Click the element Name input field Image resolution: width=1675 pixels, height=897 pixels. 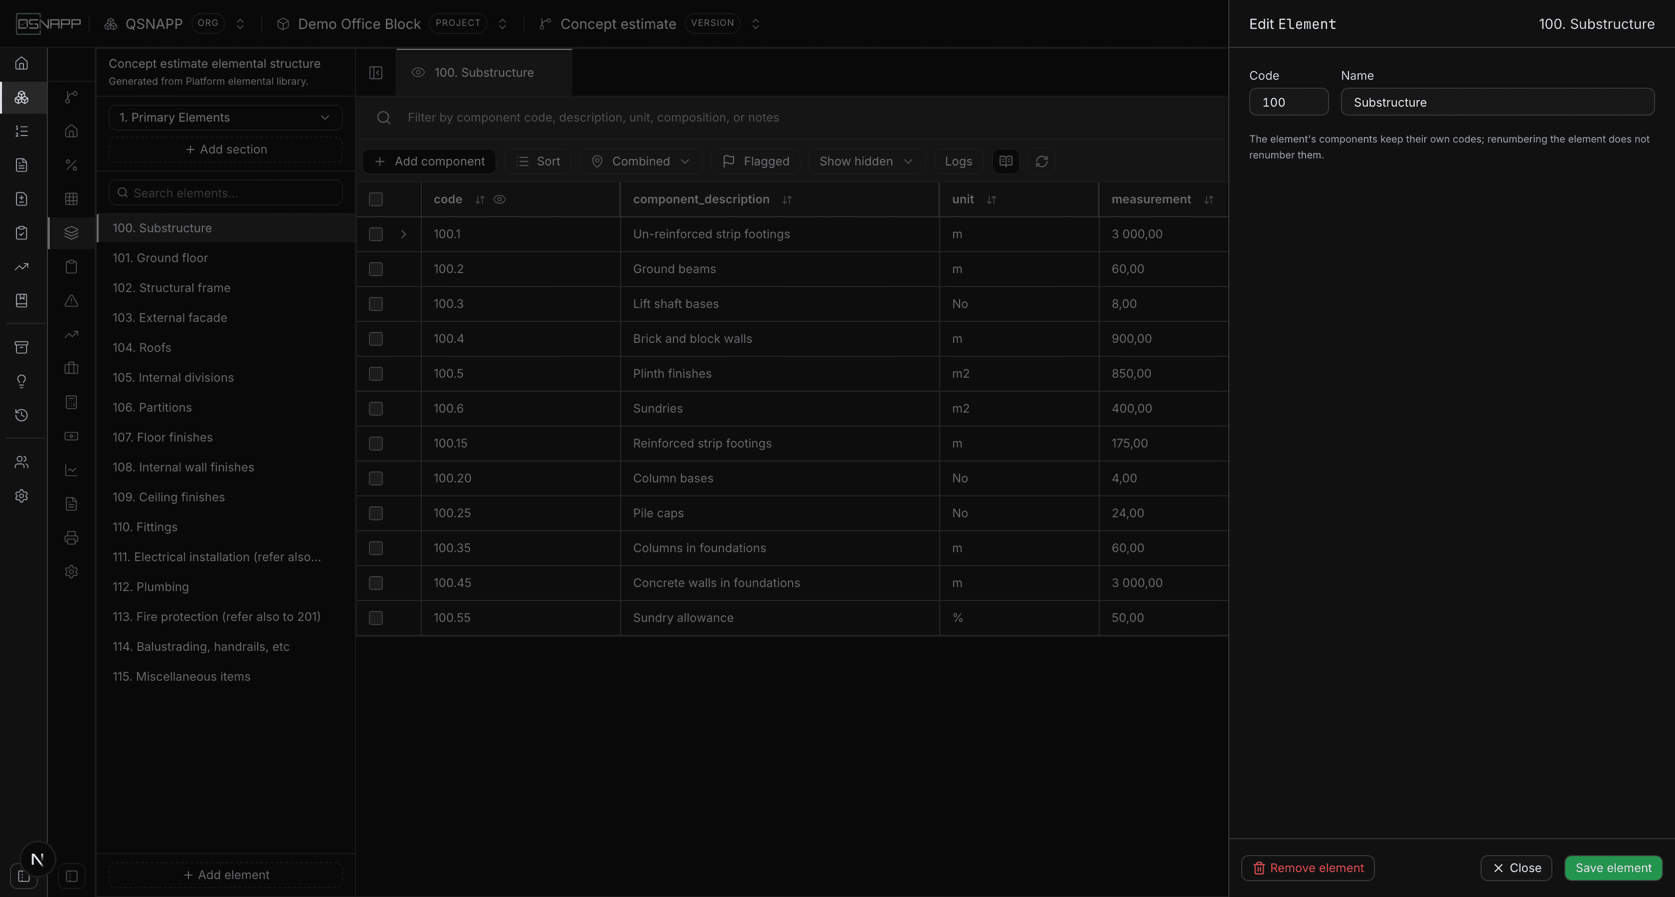1498,102
